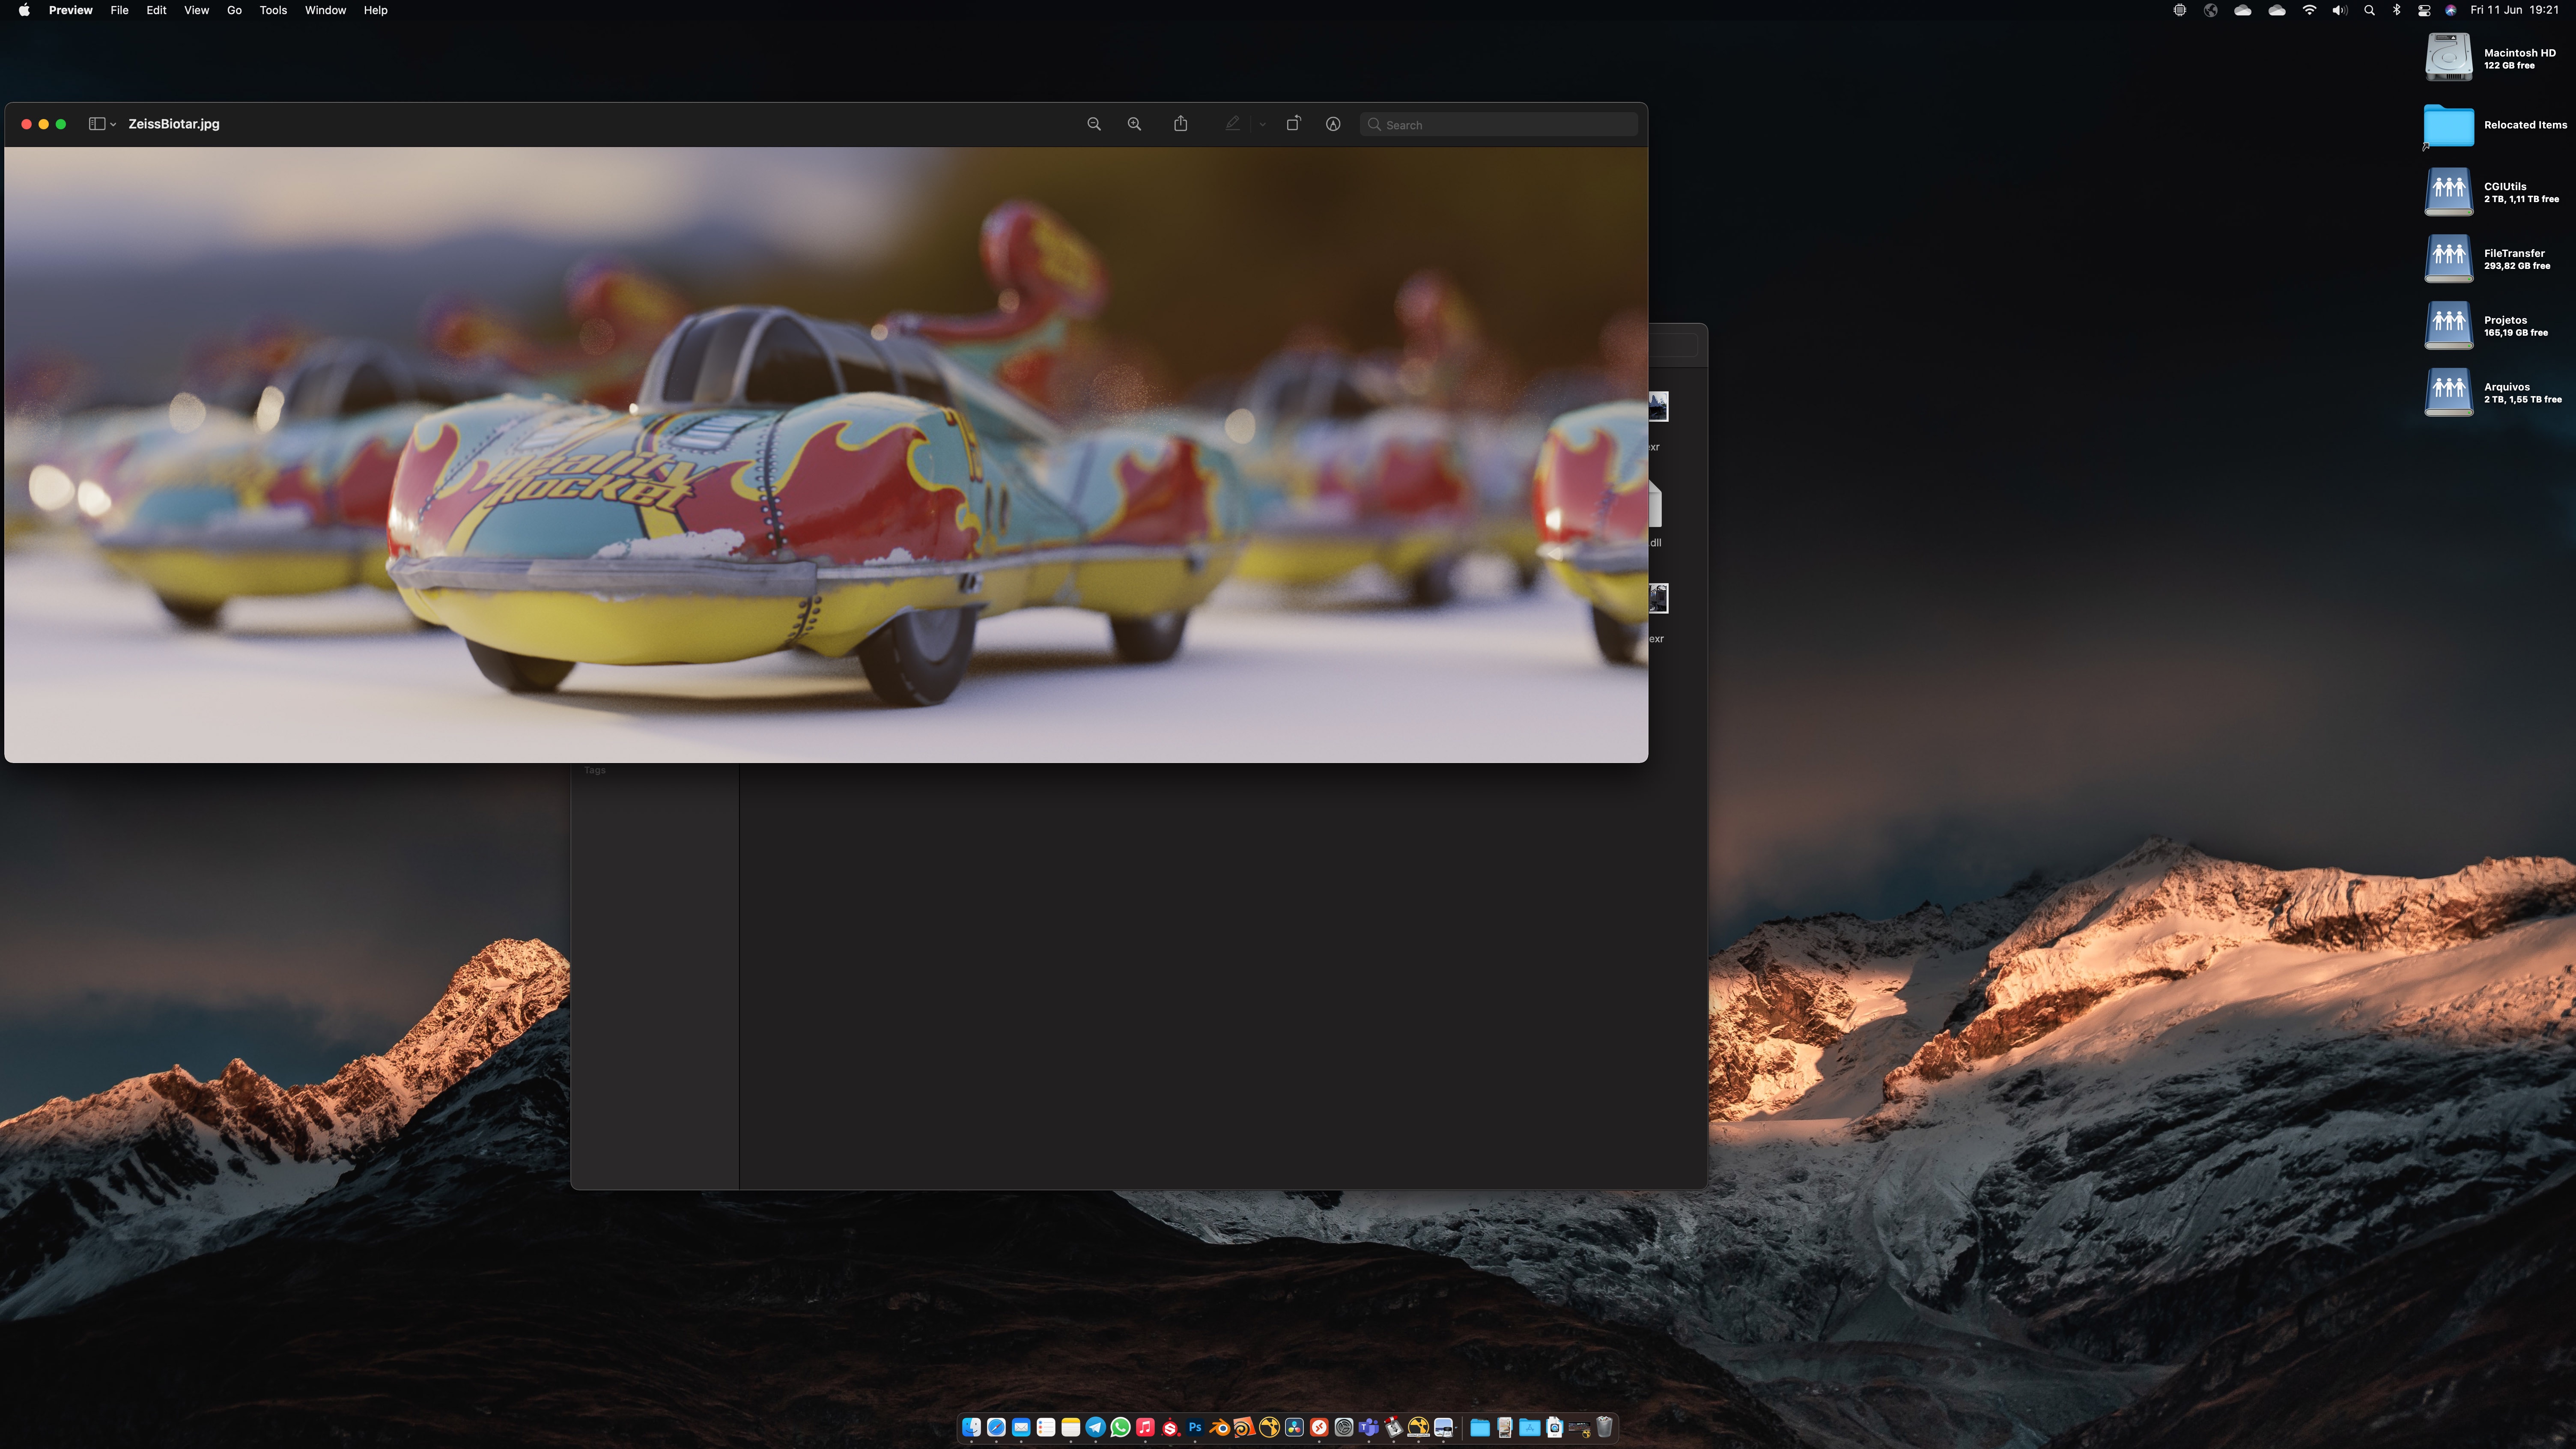Zoom out the image in Preview
This screenshot has width=2576, height=1449.
pyautogui.click(x=1094, y=124)
